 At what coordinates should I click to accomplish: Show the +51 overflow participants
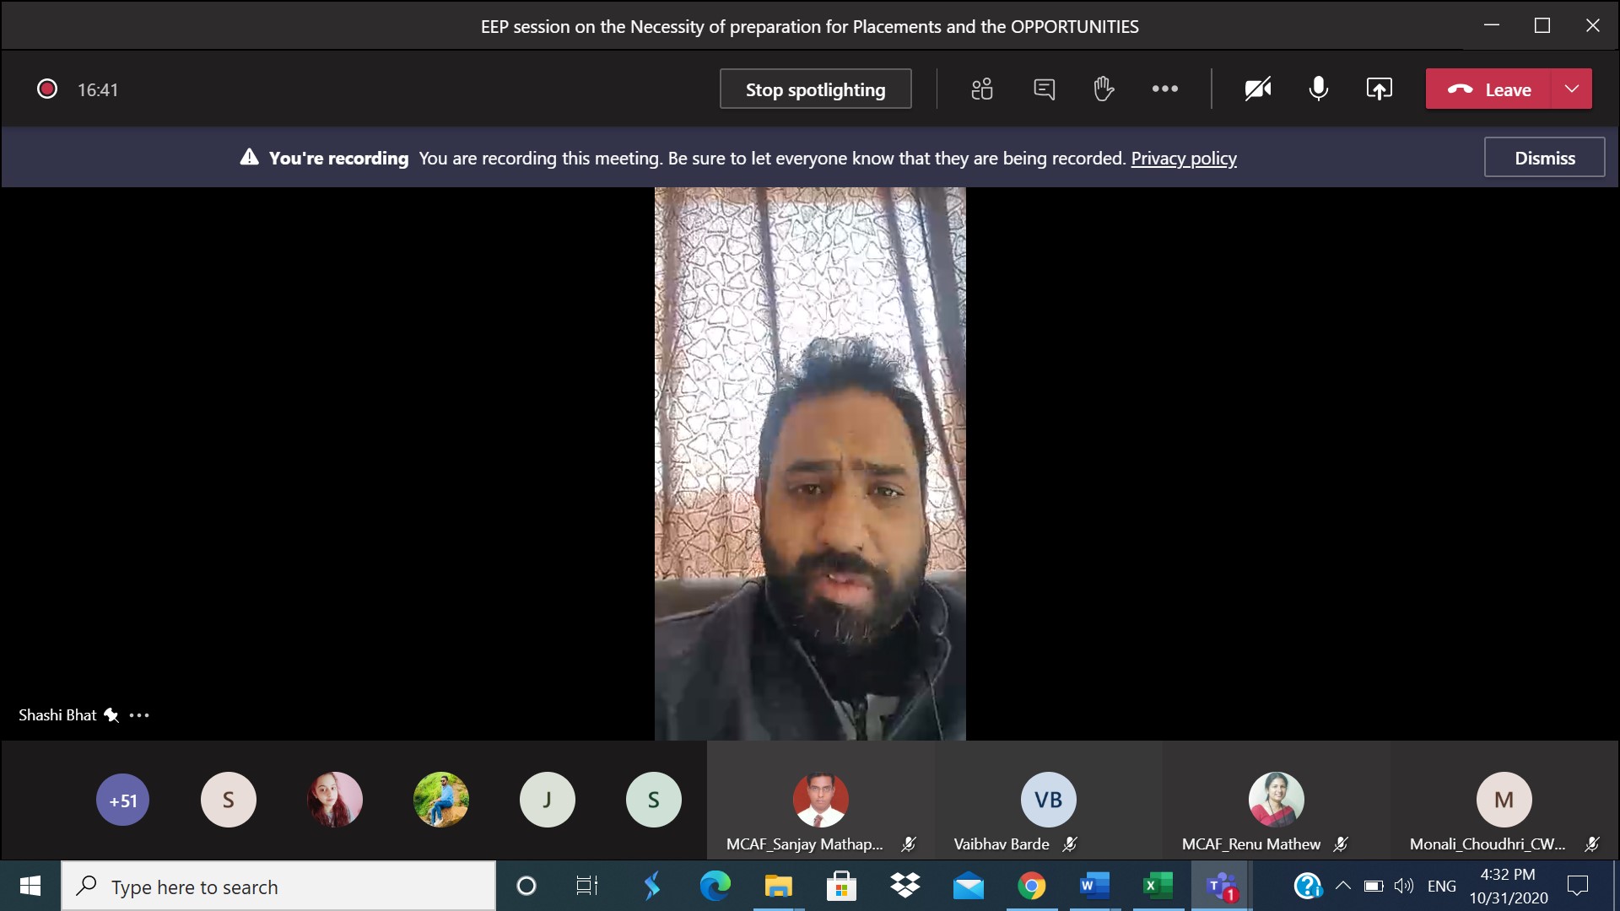pyautogui.click(x=122, y=800)
